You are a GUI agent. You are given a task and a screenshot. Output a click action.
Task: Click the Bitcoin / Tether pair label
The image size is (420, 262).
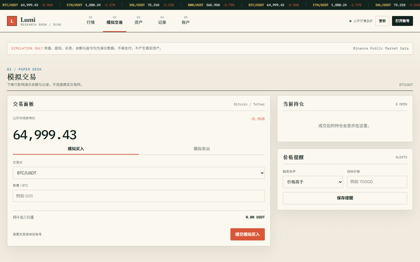[249, 104]
